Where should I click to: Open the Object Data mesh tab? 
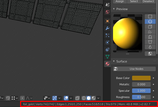click(x=107, y=57)
